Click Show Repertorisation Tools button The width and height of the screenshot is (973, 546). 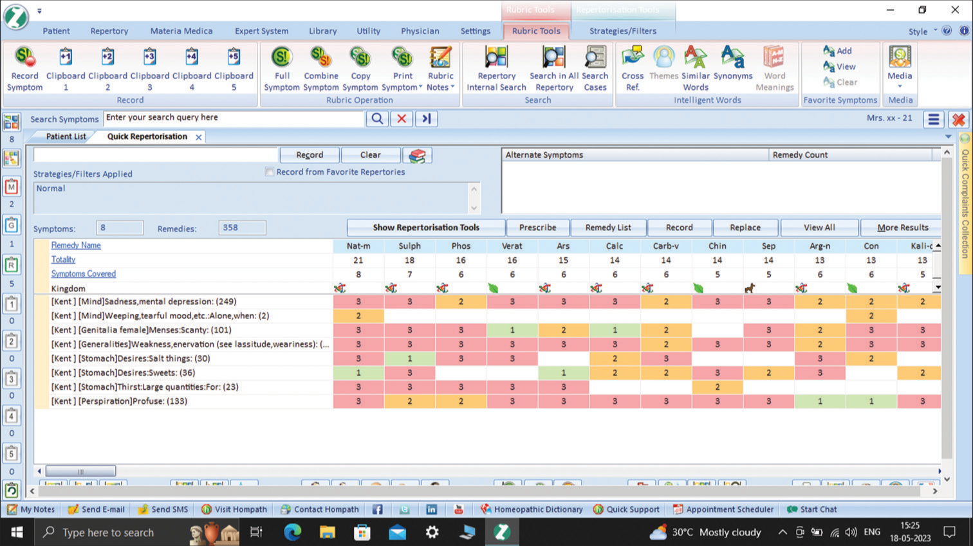point(426,228)
